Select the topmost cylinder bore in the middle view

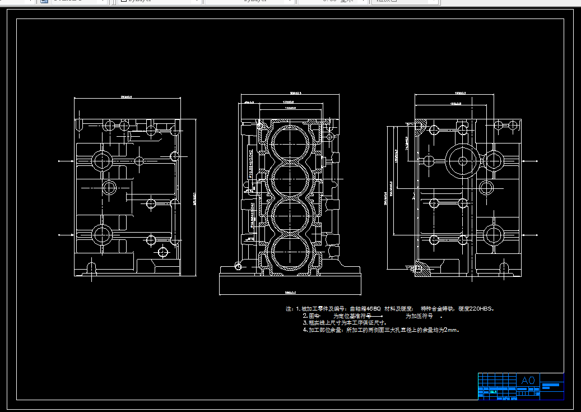point(290,144)
